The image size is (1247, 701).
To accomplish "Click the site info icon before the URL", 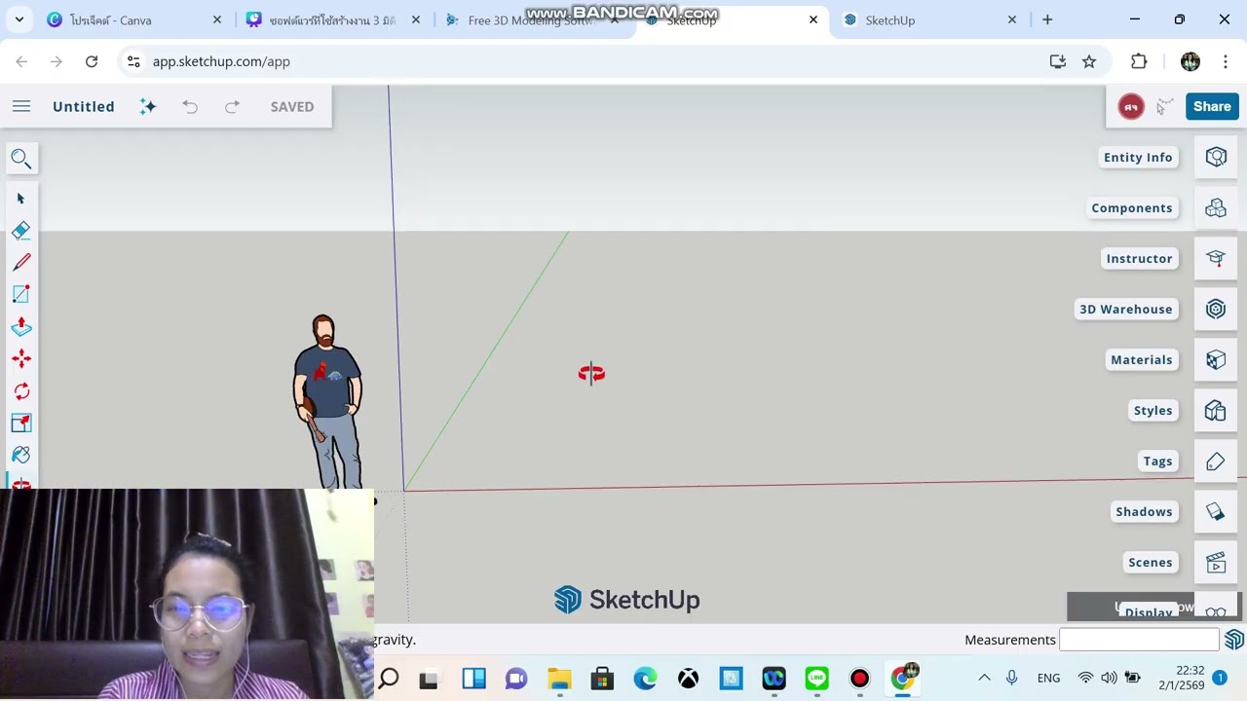I will (133, 61).
